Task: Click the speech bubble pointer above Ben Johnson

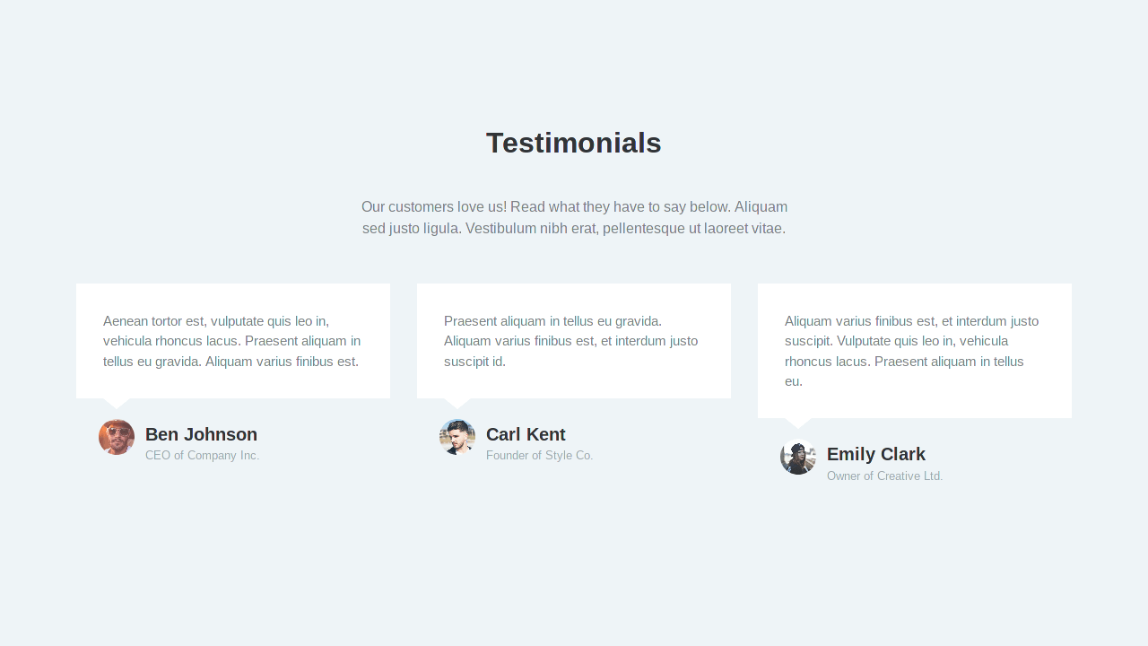Action: click(x=117, y=403)
